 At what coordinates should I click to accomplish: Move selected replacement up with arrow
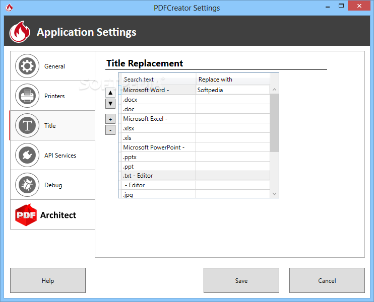(110, 93)
